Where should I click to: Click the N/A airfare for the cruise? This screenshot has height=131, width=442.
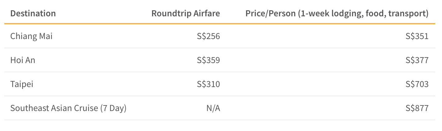point(213,108)
